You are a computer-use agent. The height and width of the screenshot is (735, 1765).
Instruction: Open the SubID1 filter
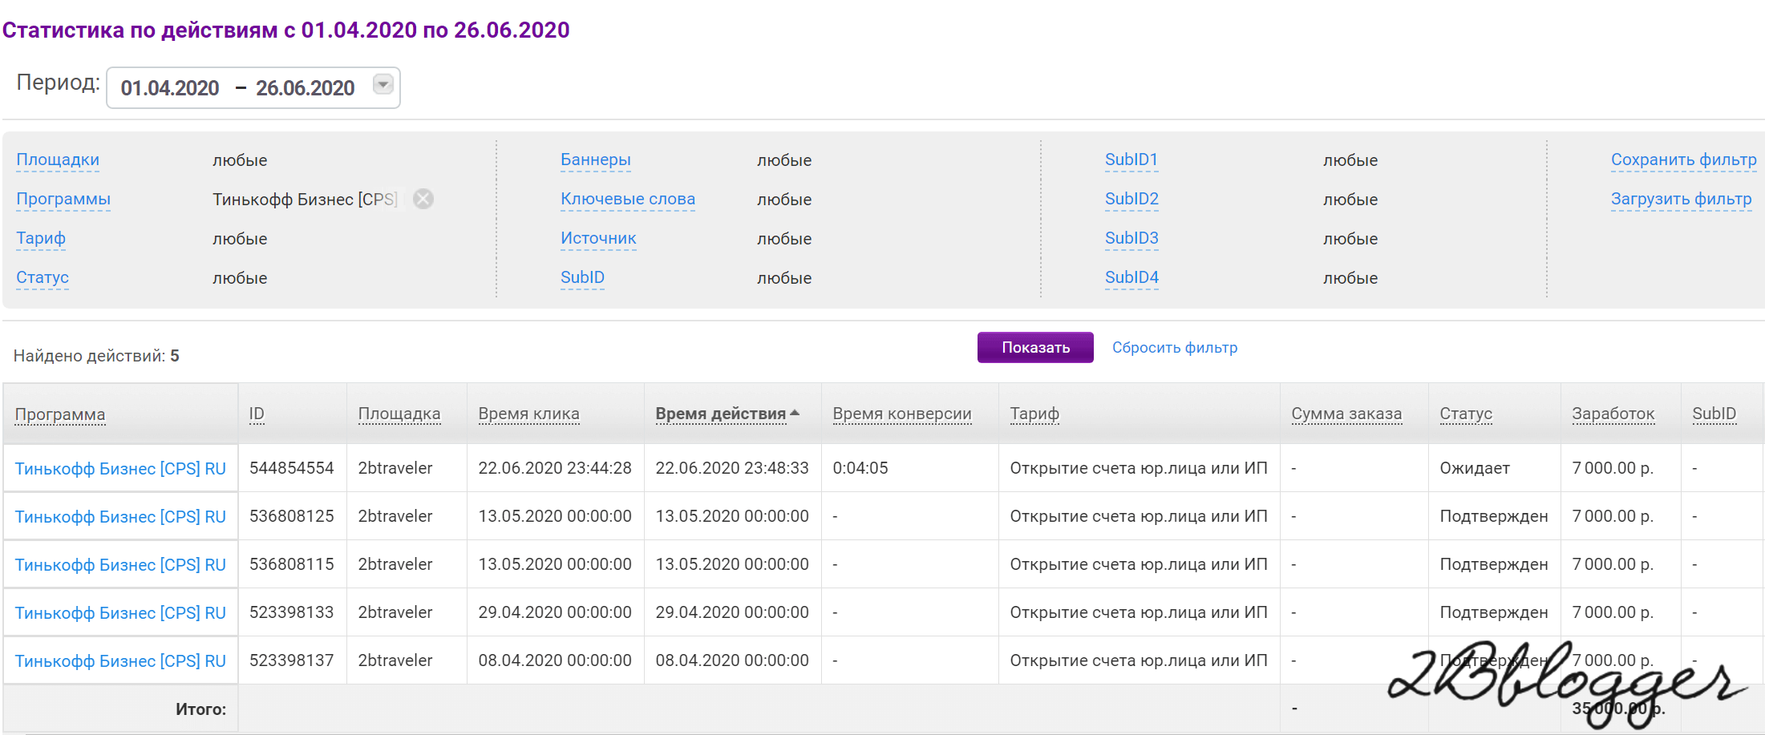1131,160
